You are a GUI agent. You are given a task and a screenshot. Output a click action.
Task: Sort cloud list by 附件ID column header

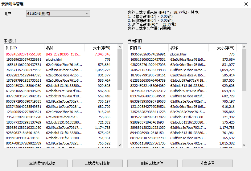148,48
